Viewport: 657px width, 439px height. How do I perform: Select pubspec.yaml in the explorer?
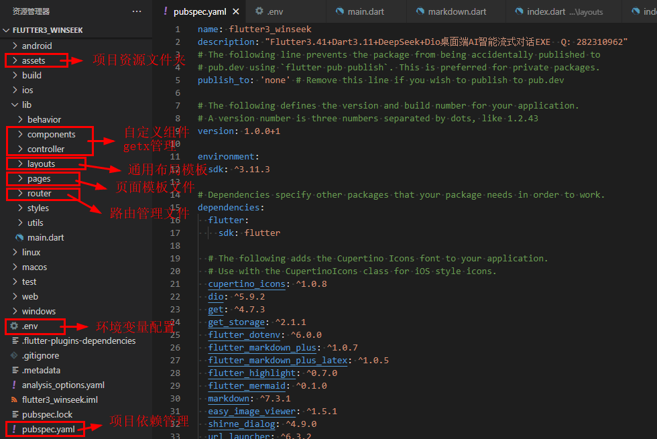click(48, 430)
